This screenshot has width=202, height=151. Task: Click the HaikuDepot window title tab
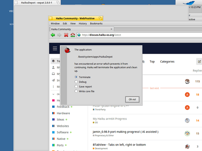pos(37,2)
